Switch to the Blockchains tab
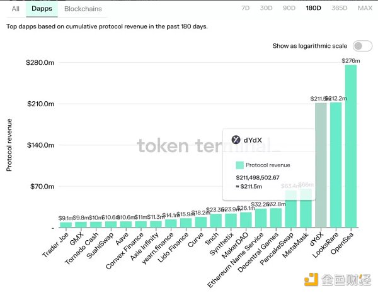 point(83,9)
